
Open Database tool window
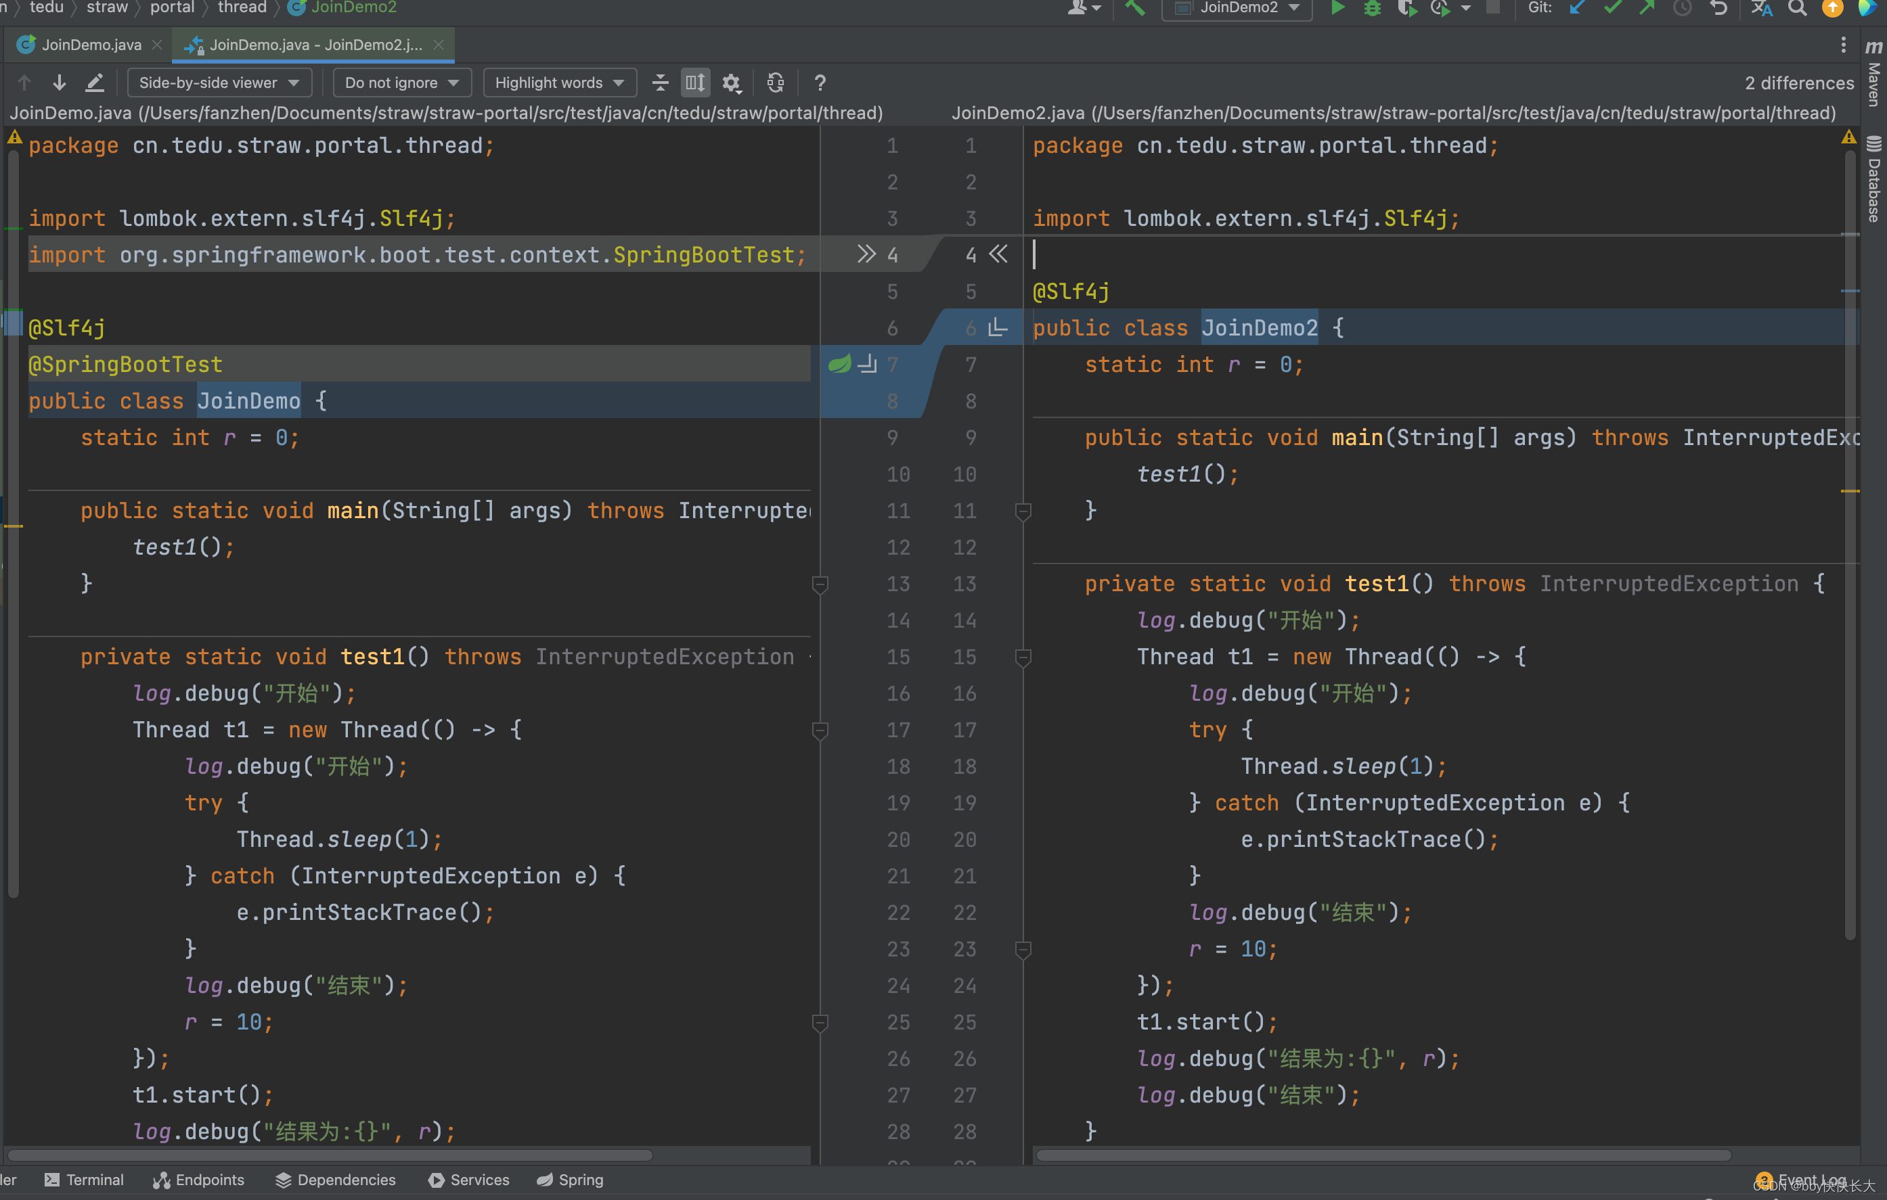click(x=1873, y=179)
